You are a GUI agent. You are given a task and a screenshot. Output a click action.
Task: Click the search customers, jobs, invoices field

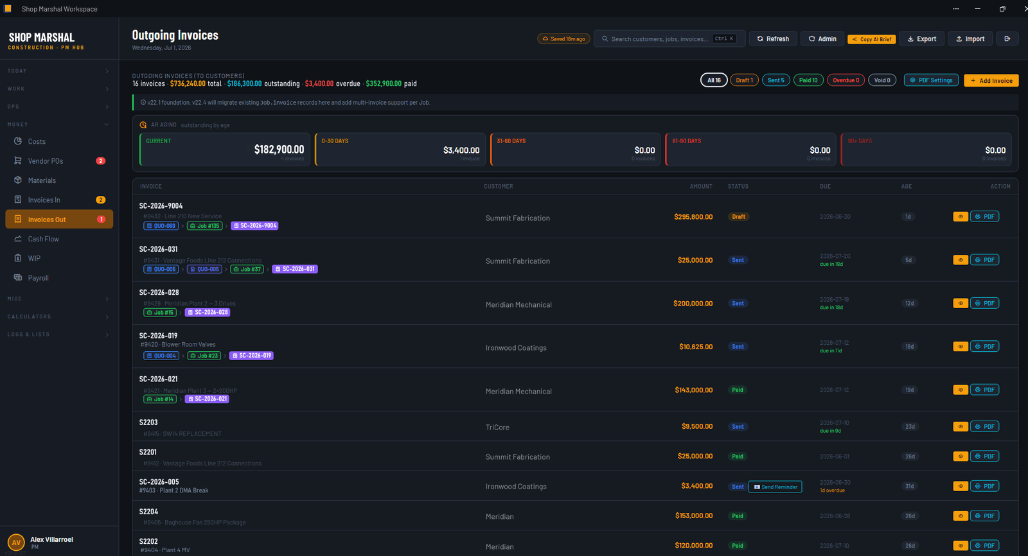pyautogui.click(x=669, y=39)
